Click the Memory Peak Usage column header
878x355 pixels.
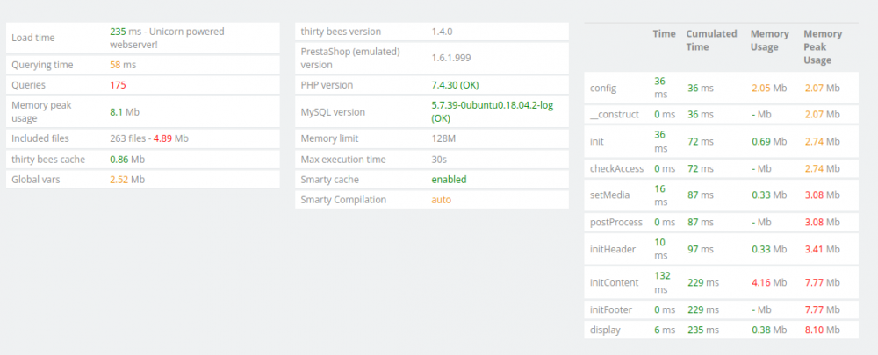822,47
